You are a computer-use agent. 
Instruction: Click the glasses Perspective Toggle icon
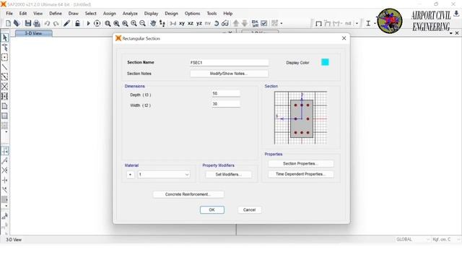(x=225, y=23)
